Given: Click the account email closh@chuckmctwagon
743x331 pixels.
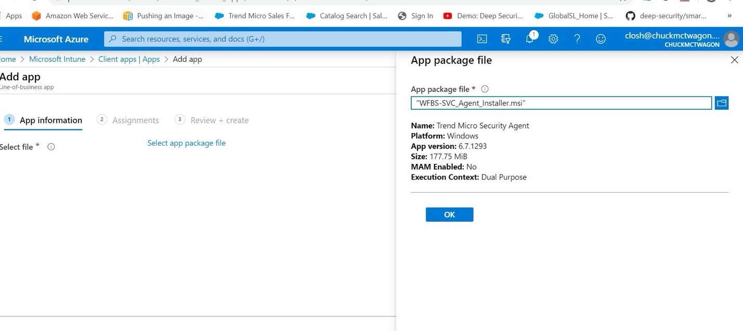Looking at the screenshot, I should coord(672,35).
